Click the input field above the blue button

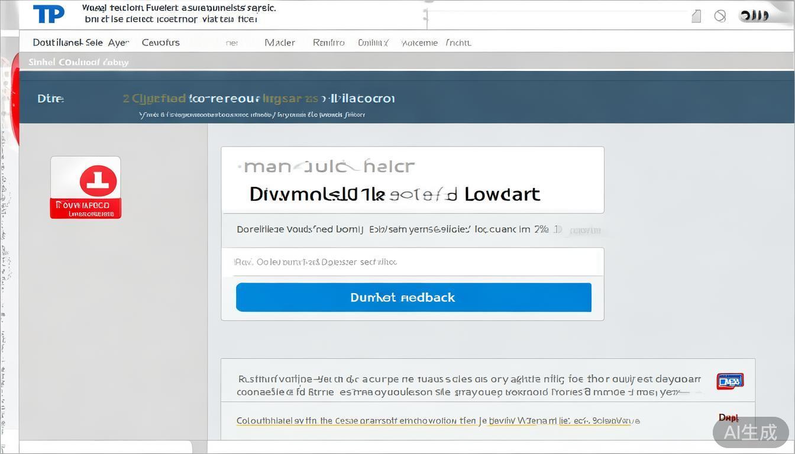(412, 262)
